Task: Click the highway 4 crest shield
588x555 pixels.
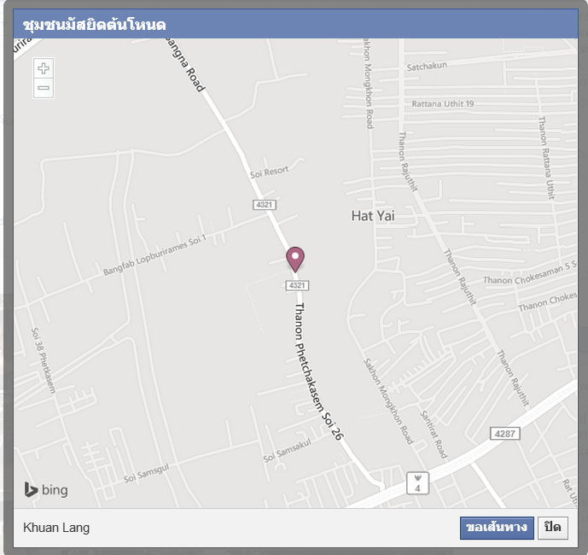Action: tap(417, 483)
